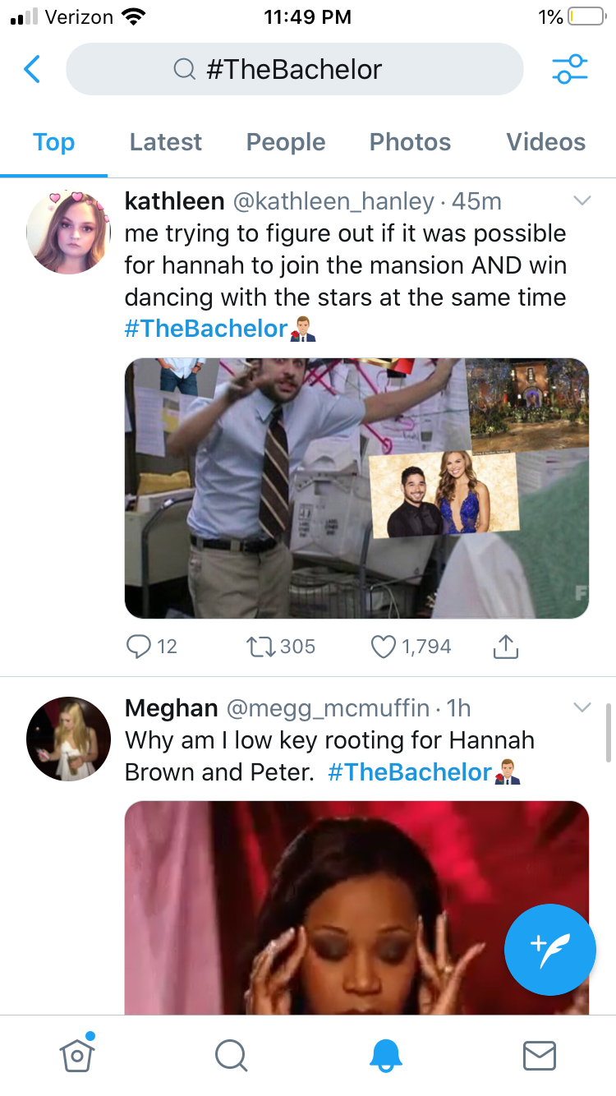616x1096 pixels.
Task: Open kathleen's profile picture
Action: (x=69, y=232)
